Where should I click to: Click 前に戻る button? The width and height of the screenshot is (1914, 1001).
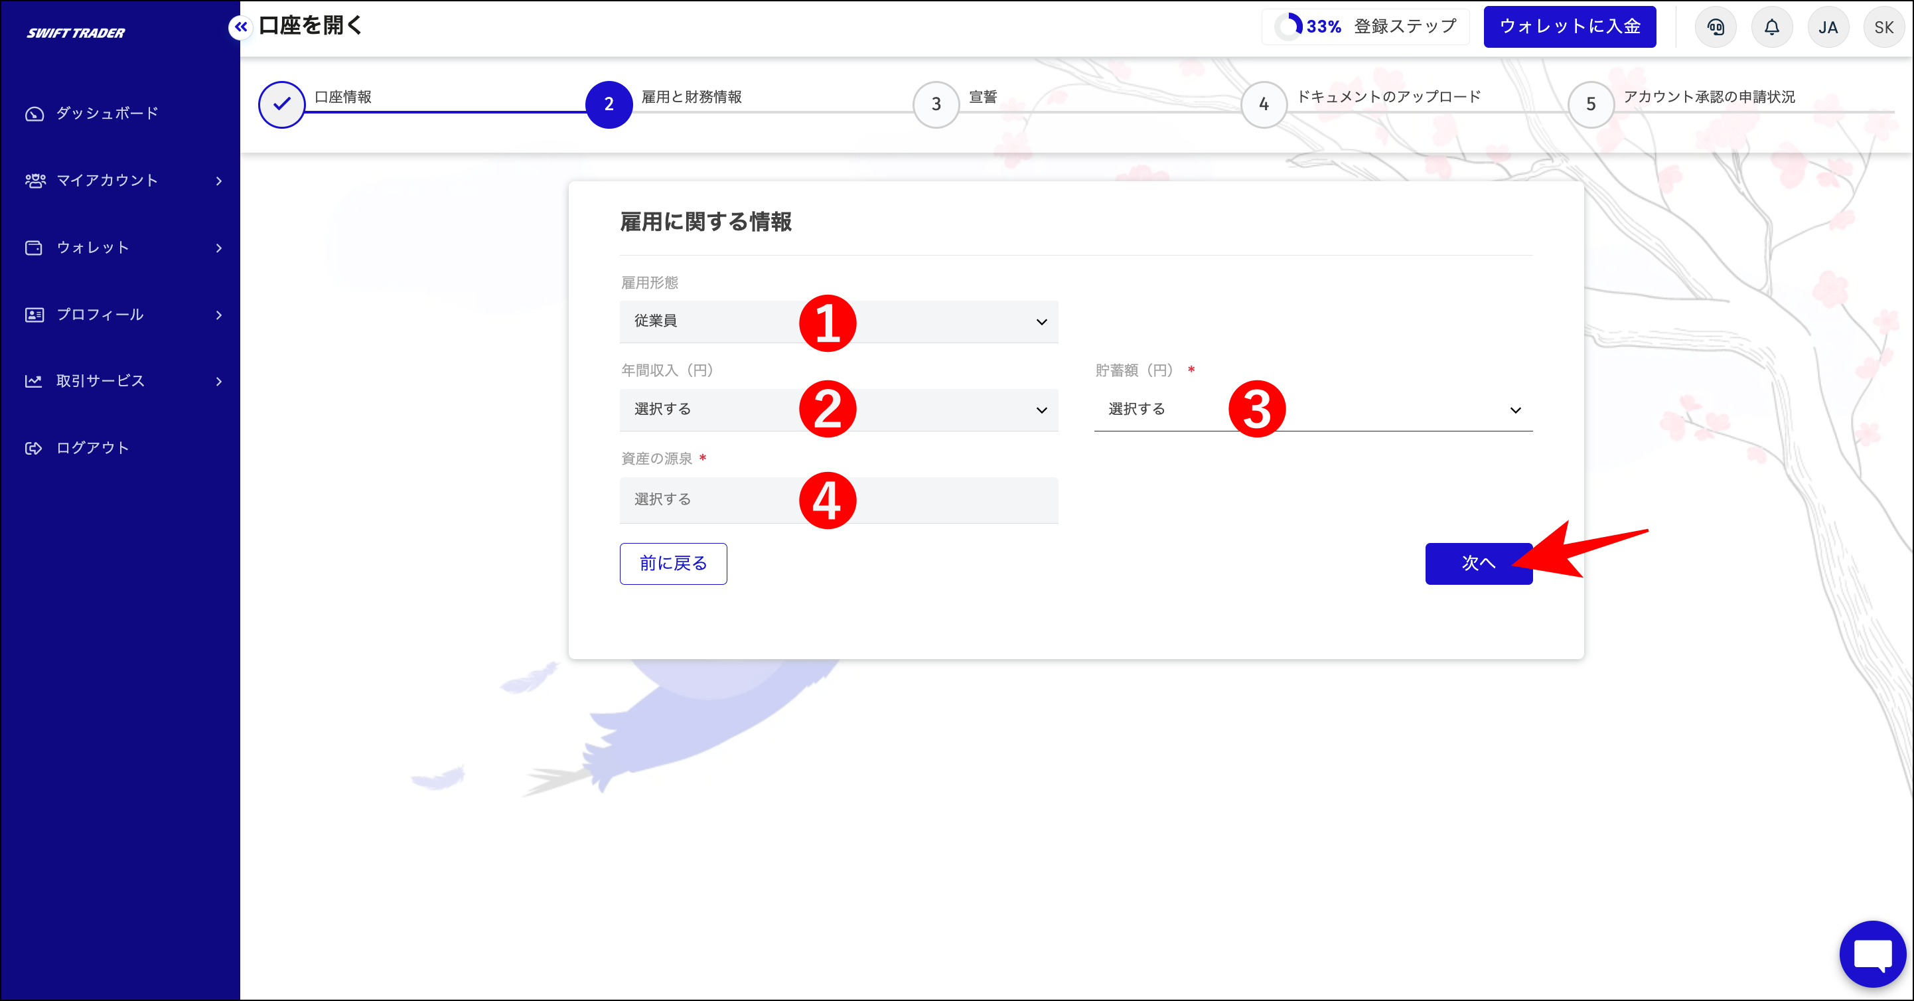(x=672, y=564)
